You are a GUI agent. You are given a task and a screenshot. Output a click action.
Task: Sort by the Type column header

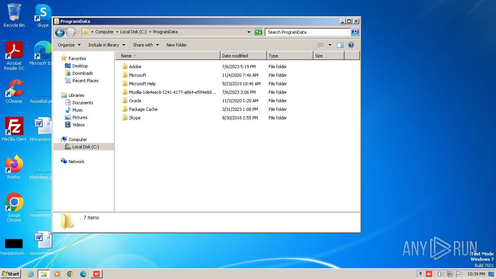click(x=290, y=56)
